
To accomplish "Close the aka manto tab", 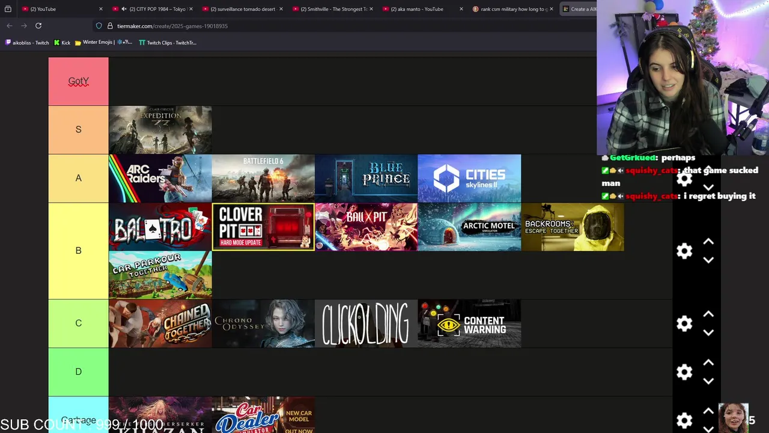I will coord(461,9).
